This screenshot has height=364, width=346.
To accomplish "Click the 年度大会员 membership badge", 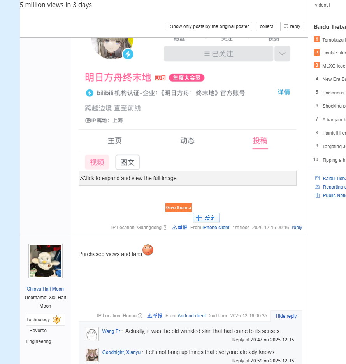I will (x=186, y=78).
